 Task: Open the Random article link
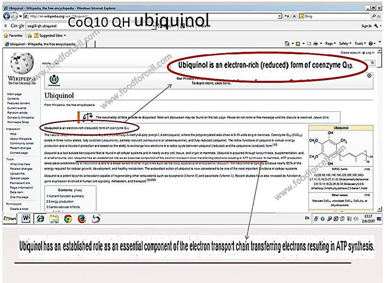(x=17, y=111)
